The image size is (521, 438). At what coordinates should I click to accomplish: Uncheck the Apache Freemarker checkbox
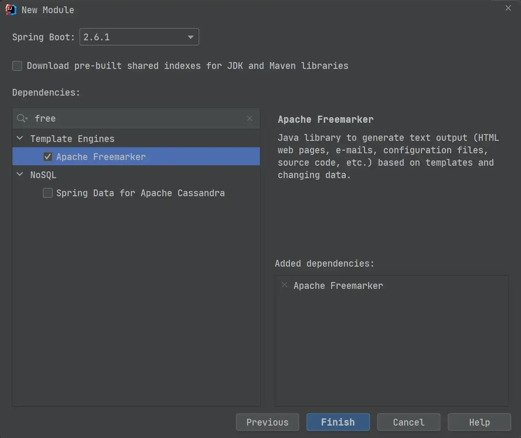tap(48, 157)
